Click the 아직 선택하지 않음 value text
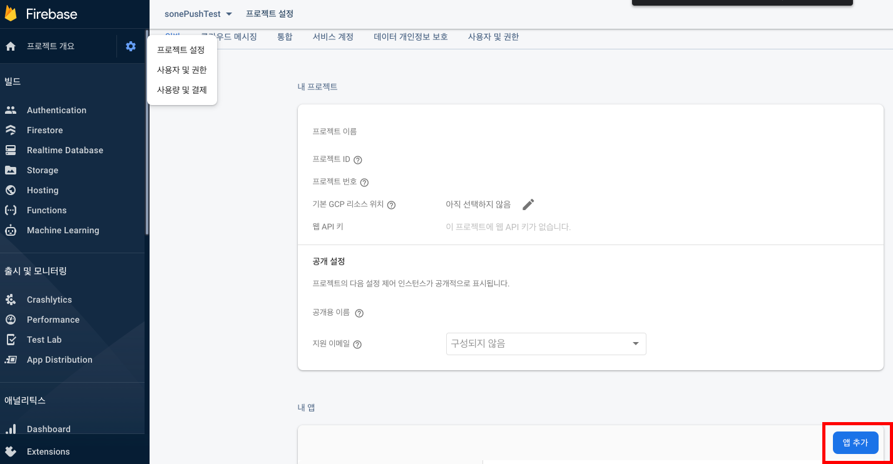 point(478,204)
